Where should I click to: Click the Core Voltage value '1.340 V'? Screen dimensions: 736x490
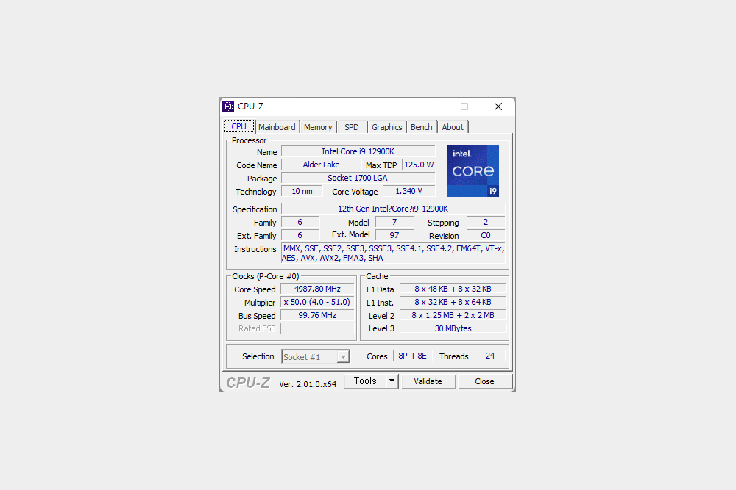tap(408, 191)
